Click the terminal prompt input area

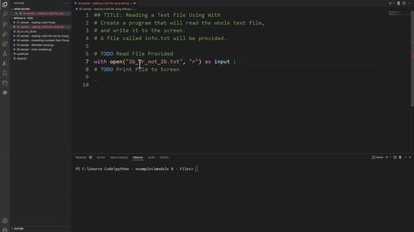point(197,169)
